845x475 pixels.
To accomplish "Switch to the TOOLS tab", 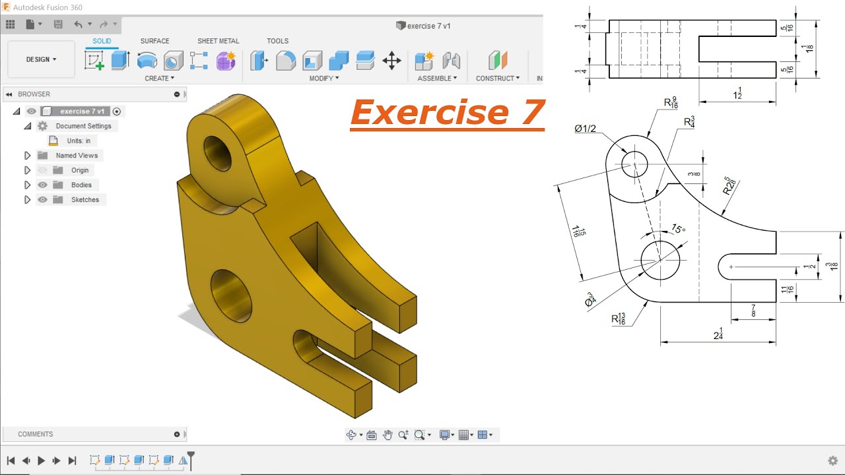I will [x=277, y=41].
